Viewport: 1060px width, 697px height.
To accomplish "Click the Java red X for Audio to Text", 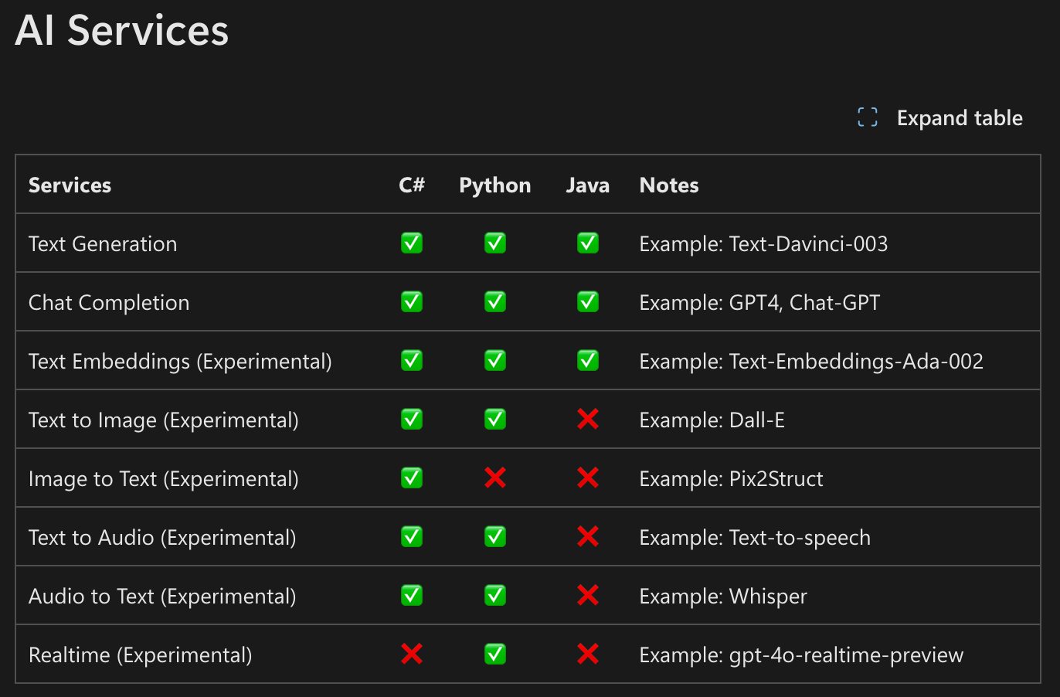I will tap(588, 596).
